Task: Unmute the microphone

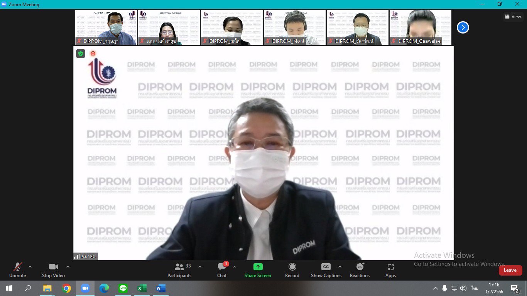Action: point(17,270)
